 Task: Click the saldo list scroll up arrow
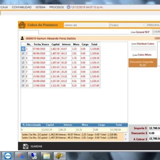126,135
